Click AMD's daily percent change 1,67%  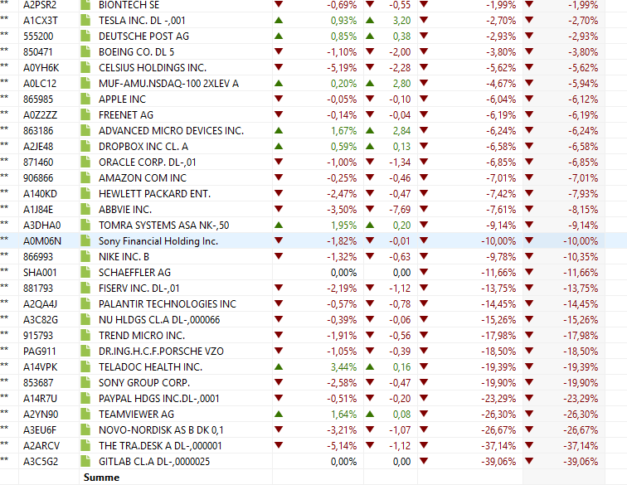344,131
